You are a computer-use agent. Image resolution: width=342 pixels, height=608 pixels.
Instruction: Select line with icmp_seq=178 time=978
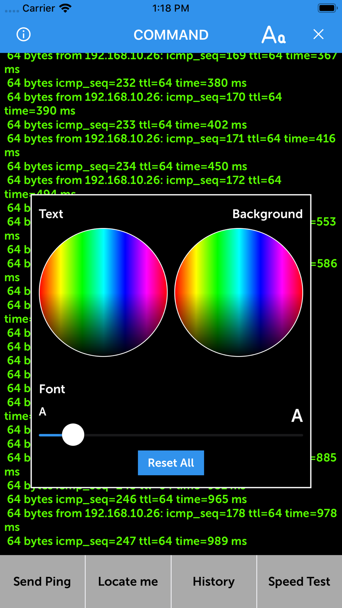coord(170,520)
